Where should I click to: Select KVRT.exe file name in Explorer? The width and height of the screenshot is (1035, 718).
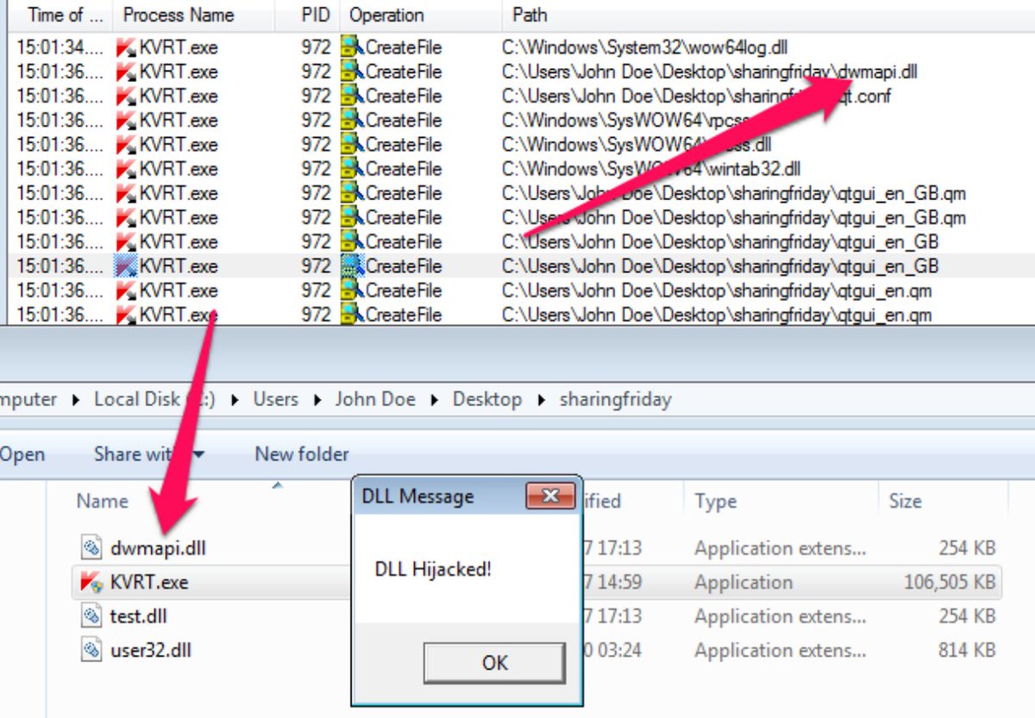pos(149,582)
